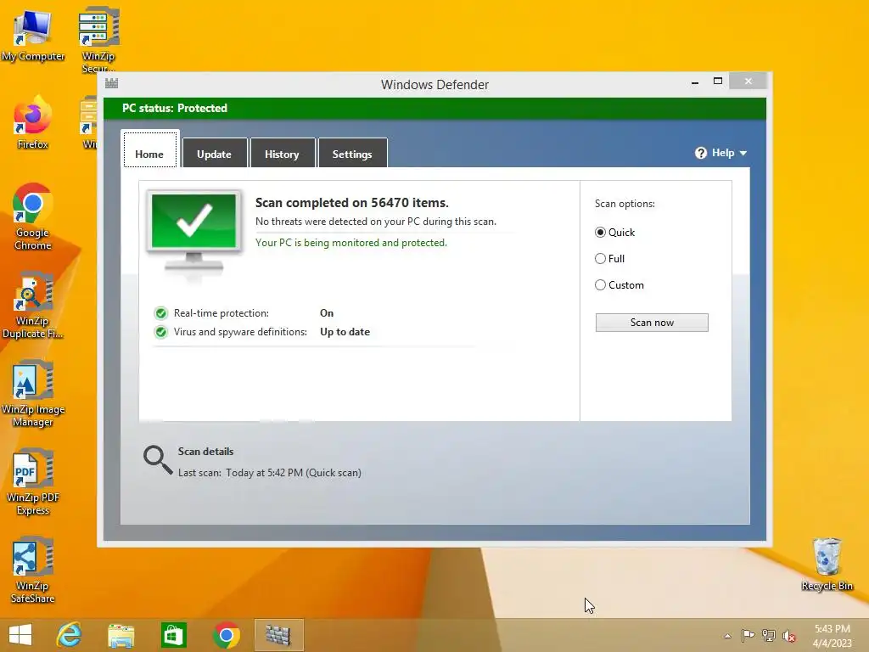Select the Custom scan option
The image size is (869, 652).
tap(600, 285)
